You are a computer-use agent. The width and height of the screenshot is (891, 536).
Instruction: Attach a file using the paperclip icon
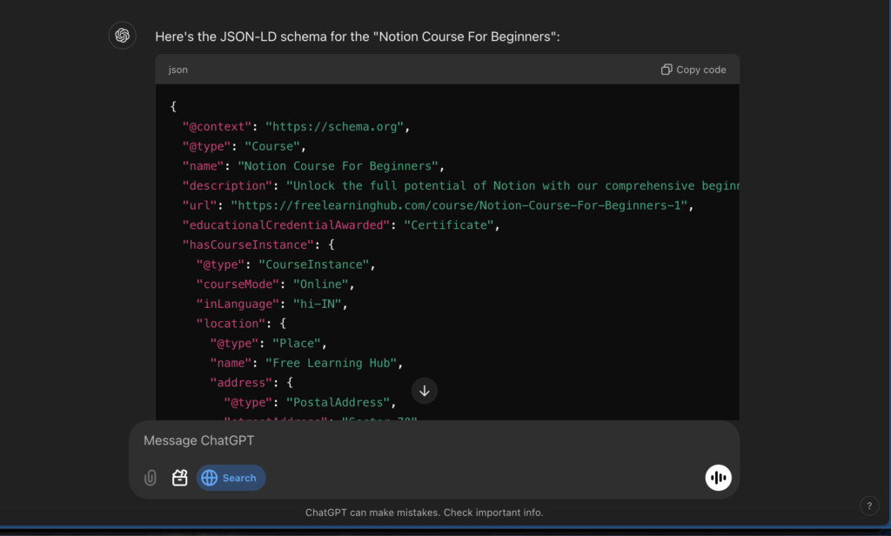pos(151,478)
